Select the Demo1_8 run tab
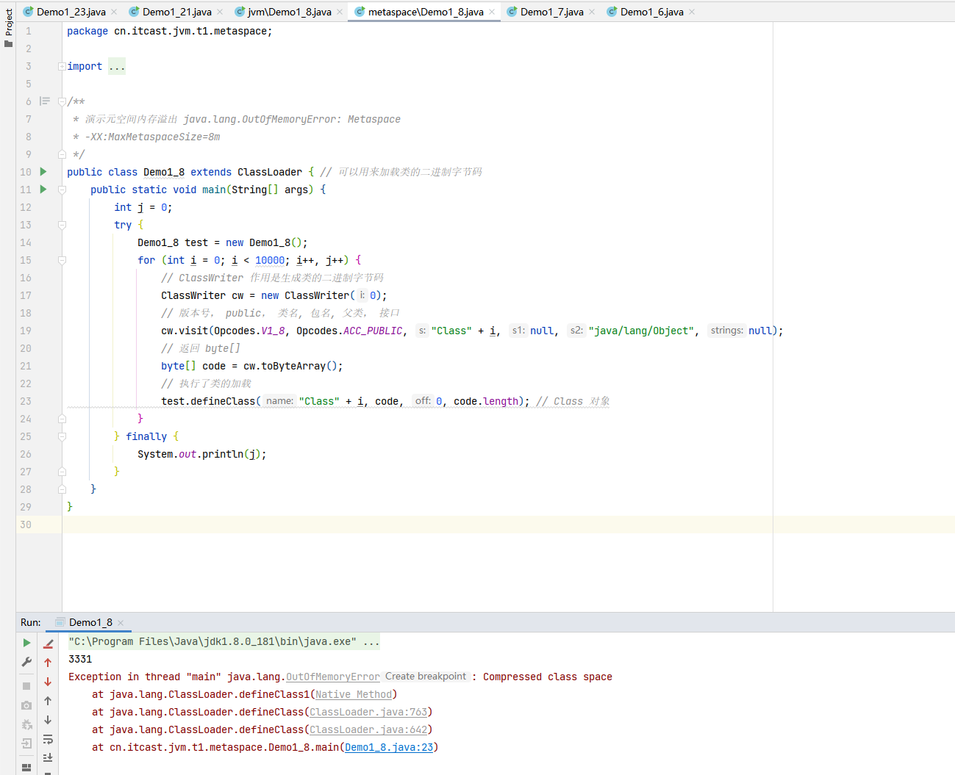The height and width of the screenshot is (775, 955). [90, 622]
